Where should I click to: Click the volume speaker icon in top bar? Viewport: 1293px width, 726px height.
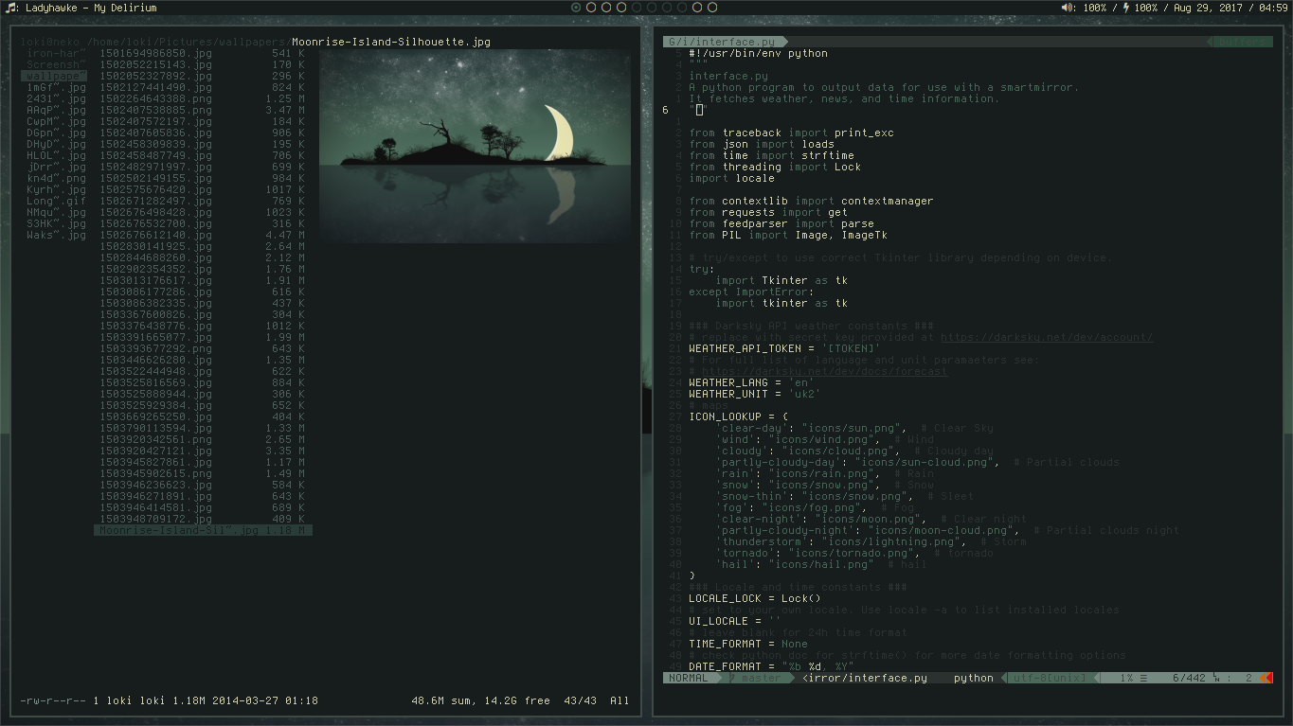point(1068,8)
